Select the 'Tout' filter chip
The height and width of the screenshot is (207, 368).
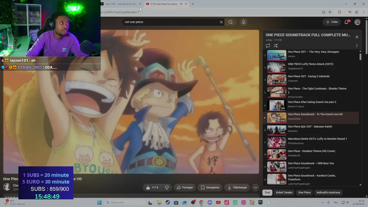click(x=267, y=192)
